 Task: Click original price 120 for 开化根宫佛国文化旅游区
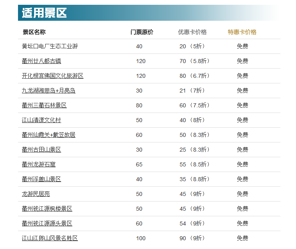click(x=141, y=76)
